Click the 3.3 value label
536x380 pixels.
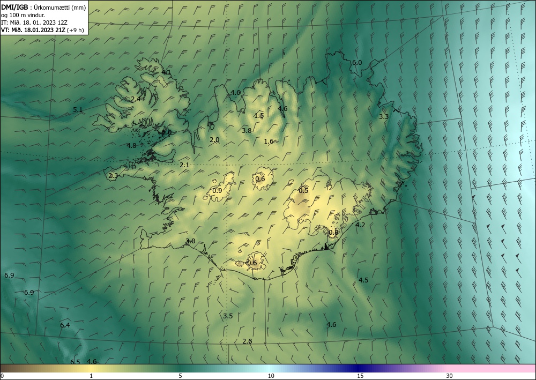(384, 116)
